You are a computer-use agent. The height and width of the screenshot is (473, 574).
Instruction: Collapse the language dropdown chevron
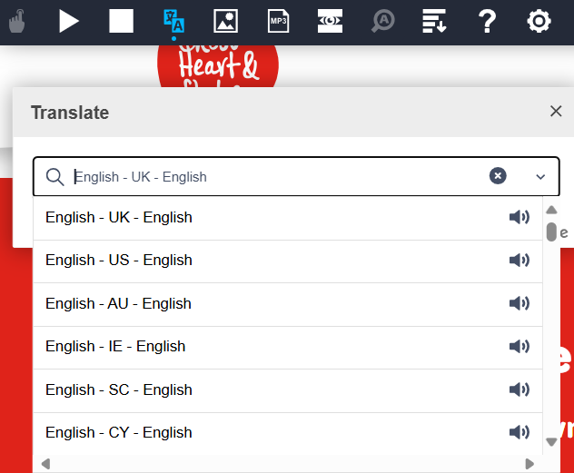tap(541, 177)
